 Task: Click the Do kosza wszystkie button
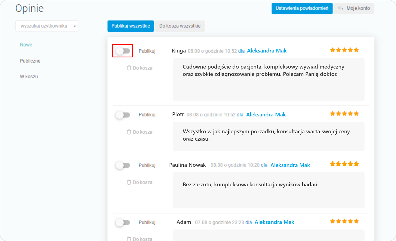click(x=180, y=26)
